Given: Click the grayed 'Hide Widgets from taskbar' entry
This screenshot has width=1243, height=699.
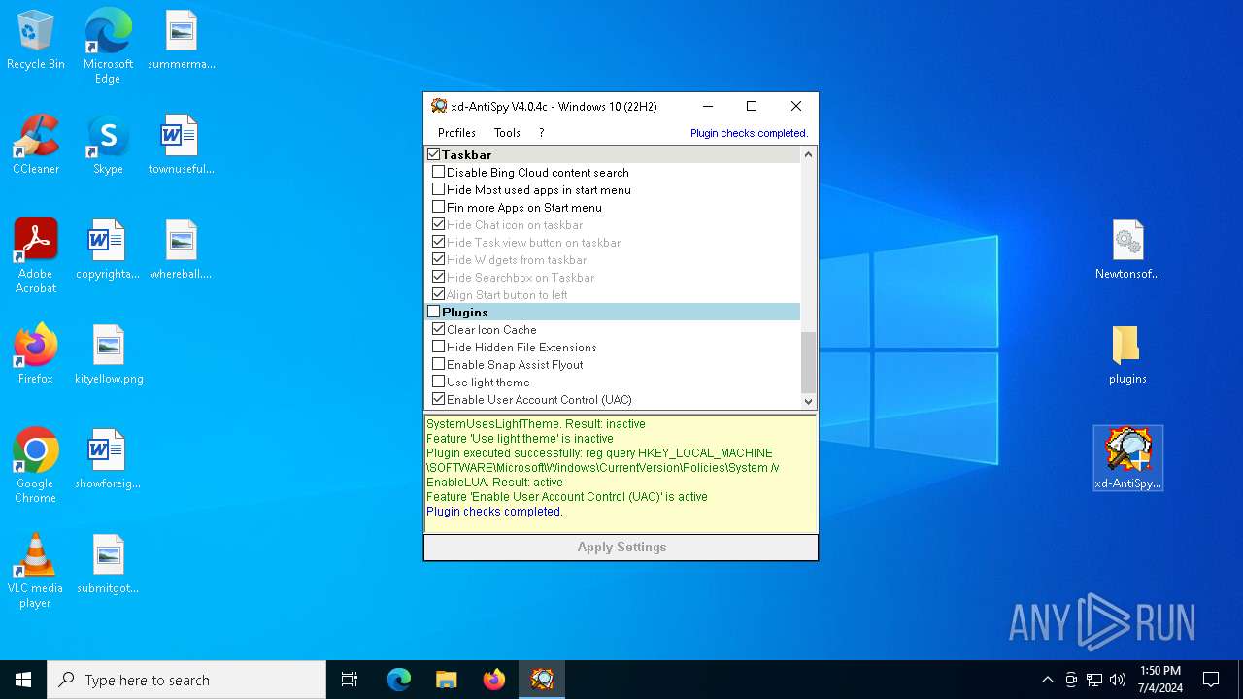Looking at the screenshot, I should pos(517,259).
